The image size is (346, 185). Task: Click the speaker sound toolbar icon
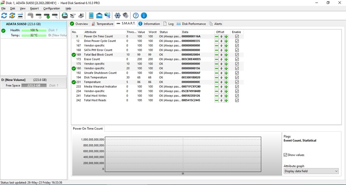point(125,16)
